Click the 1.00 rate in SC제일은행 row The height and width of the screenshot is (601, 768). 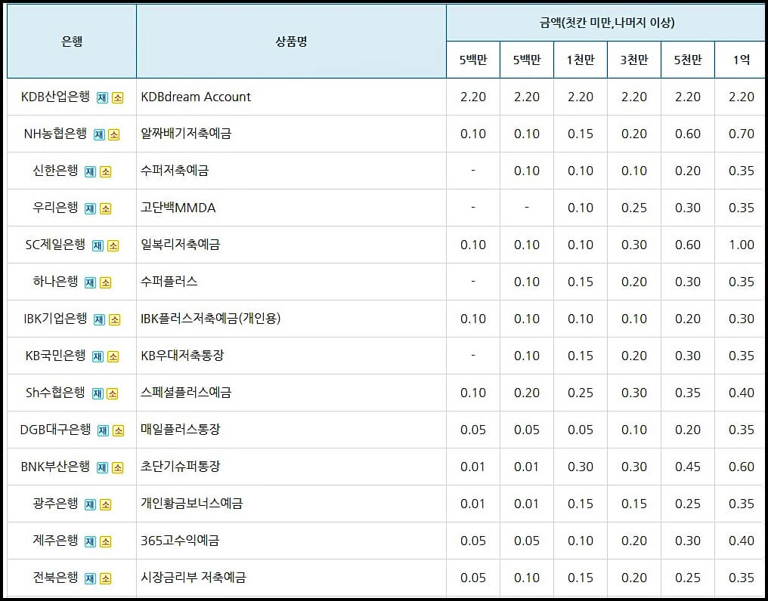741,245
